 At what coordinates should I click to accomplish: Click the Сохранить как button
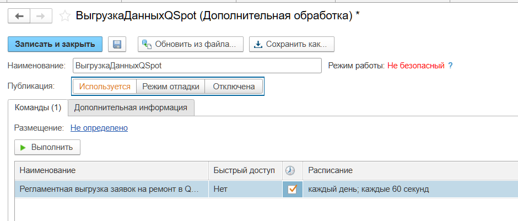[292, 44]
